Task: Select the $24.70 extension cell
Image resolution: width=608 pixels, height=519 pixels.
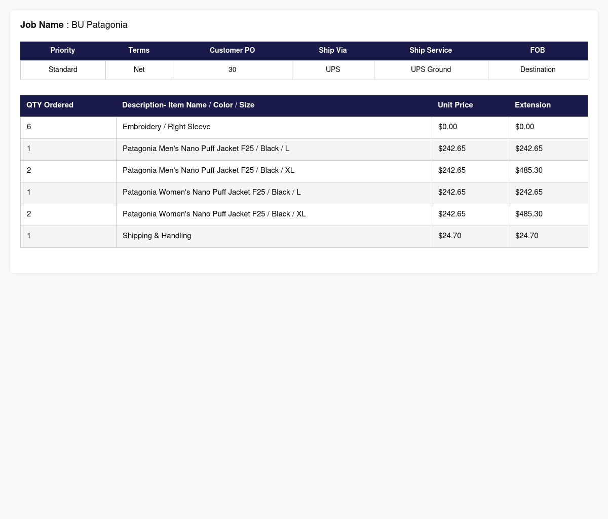Action: [548, 236]
